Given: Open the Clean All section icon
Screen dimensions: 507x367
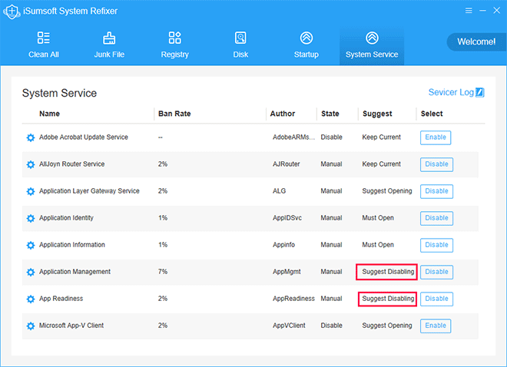Looking at the screenshot, I should [x=43, y=38].
